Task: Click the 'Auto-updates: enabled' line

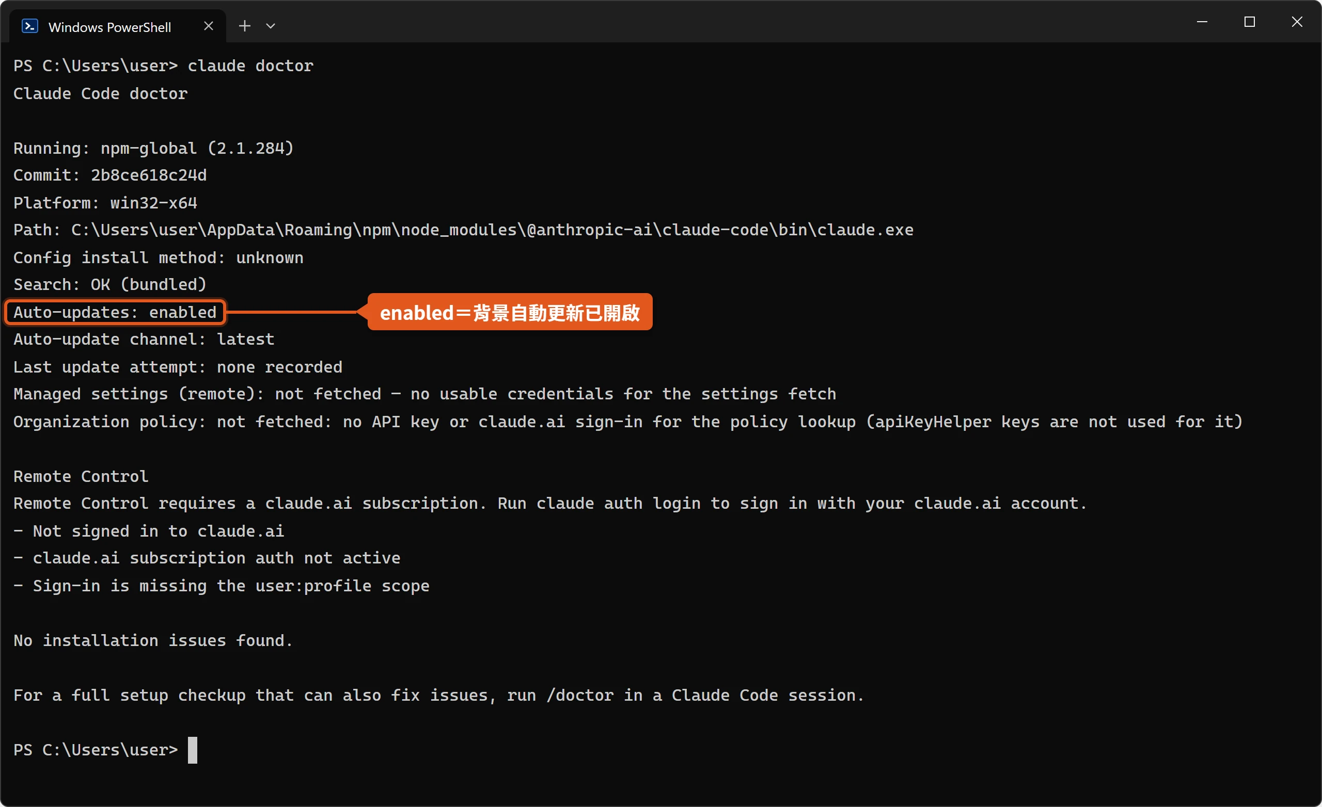Action: point(115,313)
